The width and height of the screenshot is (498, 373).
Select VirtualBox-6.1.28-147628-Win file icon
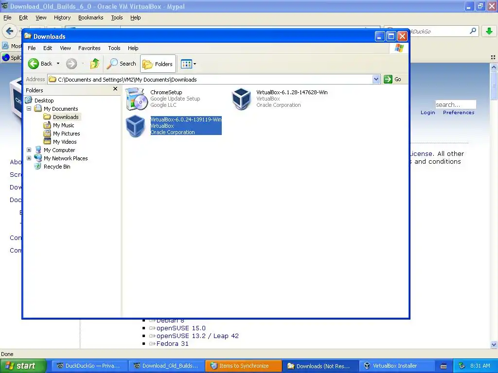click(241, 99)
